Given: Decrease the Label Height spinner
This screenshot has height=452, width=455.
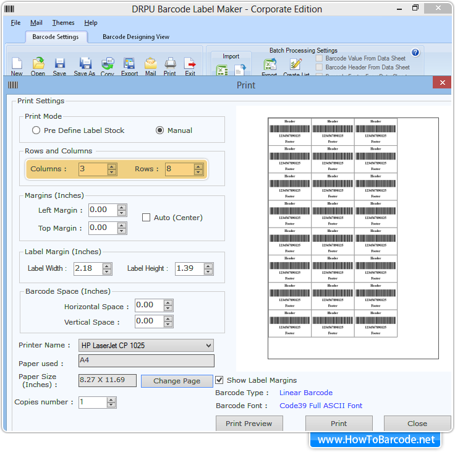Looking at the screenshot, I should pyautogui.click(x=208, y=271).
